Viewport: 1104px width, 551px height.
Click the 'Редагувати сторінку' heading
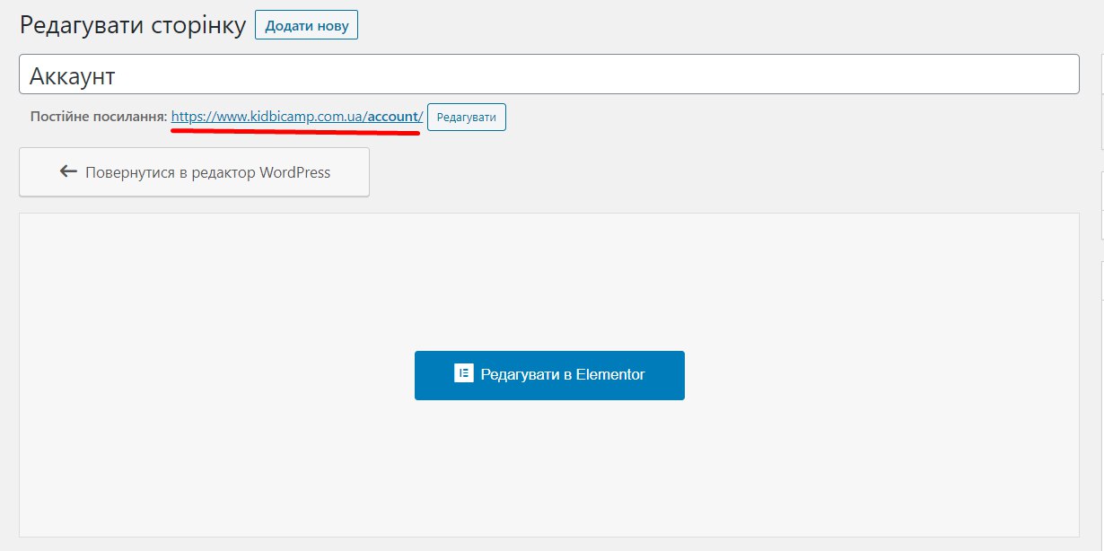click(x=133, y=25)
